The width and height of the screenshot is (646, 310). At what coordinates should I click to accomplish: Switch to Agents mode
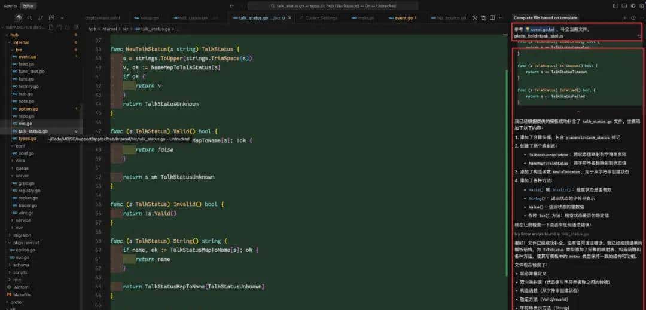coord(10,5)
